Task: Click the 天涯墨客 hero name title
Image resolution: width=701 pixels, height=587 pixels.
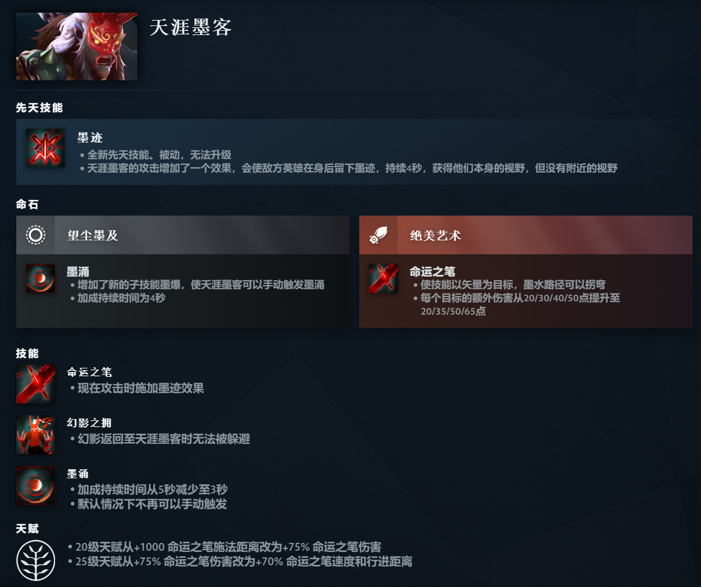Action: coord(191,27)
